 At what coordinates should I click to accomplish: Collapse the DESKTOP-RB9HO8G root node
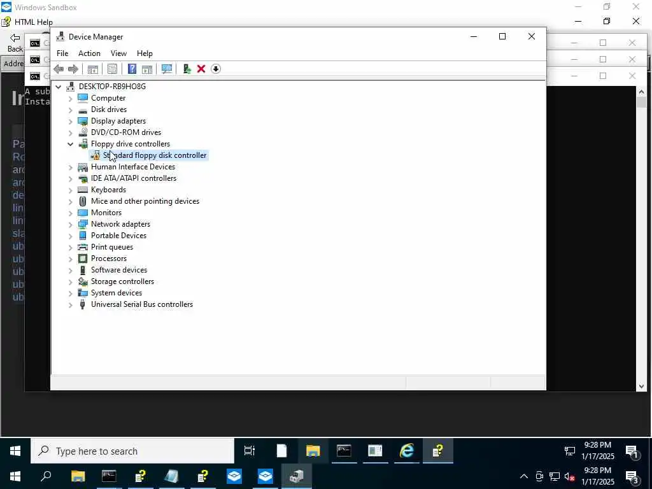[59, 87]
